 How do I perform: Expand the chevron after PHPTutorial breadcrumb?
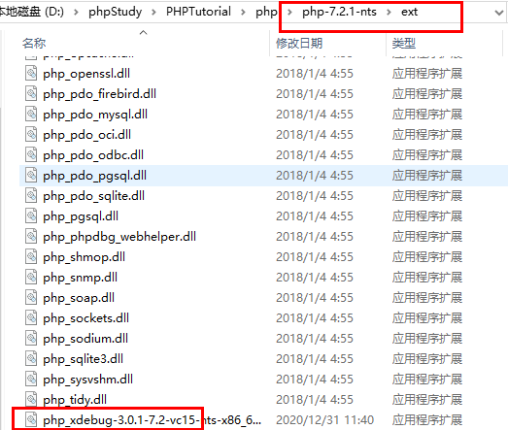(x=243, y=13)
